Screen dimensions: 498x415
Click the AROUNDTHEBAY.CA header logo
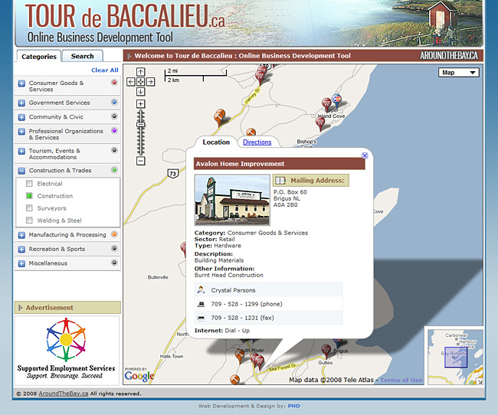(x=449, y=56)
